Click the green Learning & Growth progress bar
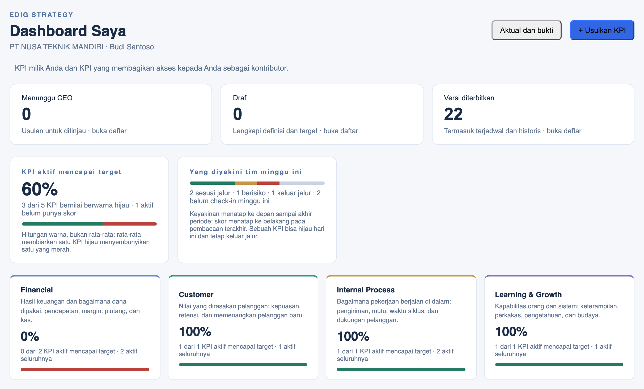 [x=559, y=365]
